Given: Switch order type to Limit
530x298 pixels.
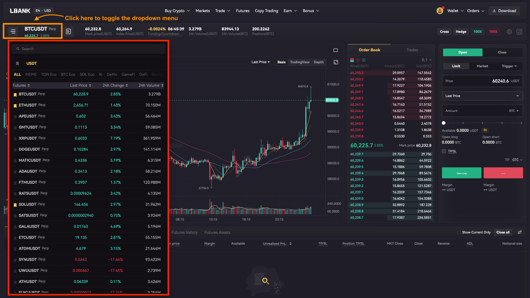Looking at the screenshot, I should pyautogui.click(x=456, y=66).
